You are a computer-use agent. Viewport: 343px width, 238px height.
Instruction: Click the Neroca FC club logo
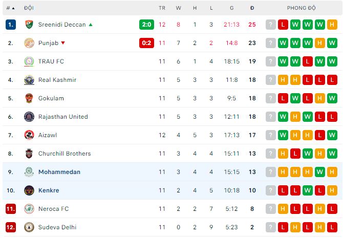coord(29,209)
